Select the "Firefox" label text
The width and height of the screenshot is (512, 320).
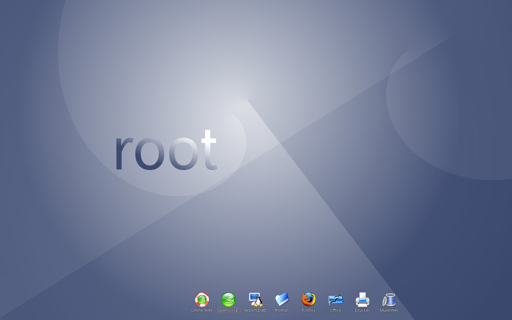pyautogui.click(x=309, y=310)
